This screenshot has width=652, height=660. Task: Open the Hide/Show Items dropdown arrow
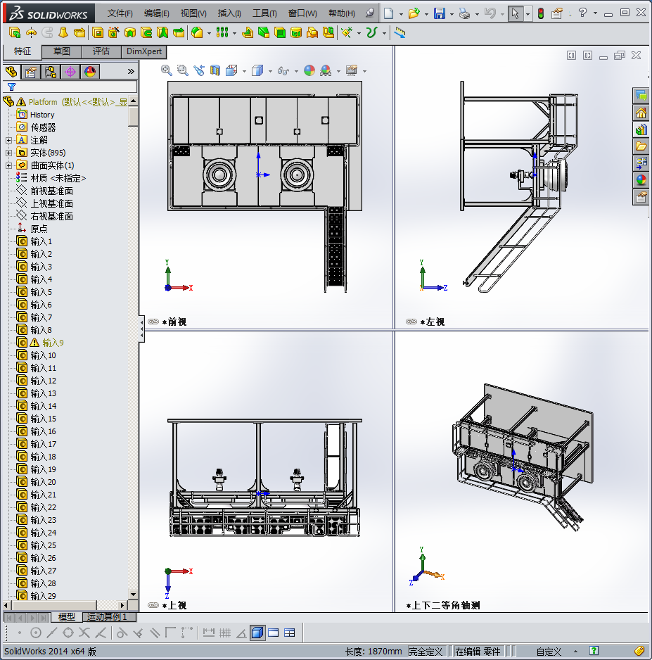click(x=296, y=70)
